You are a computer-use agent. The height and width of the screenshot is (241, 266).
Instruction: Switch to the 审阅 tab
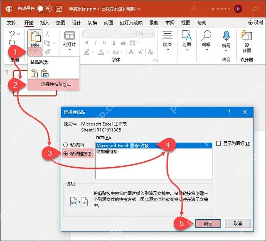(x=170, y=23)
